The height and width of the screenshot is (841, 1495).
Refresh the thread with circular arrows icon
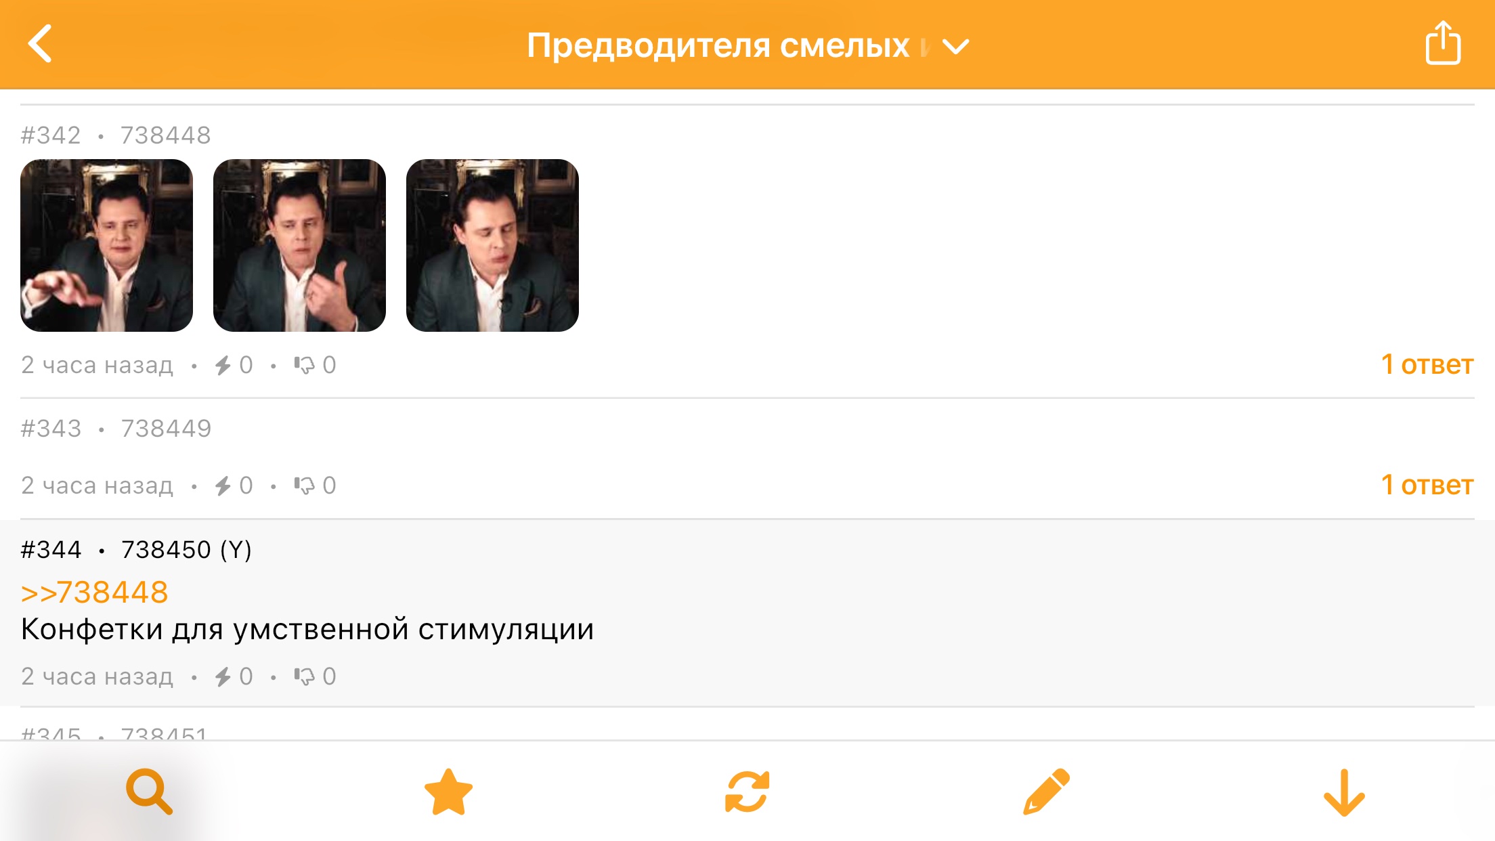(747, 791)
